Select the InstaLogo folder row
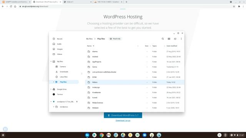Viewport: 246px width, 138px height. click(x=135, y=87)
